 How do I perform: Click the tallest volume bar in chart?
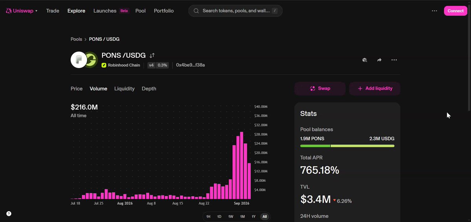[x=242, y=165]
